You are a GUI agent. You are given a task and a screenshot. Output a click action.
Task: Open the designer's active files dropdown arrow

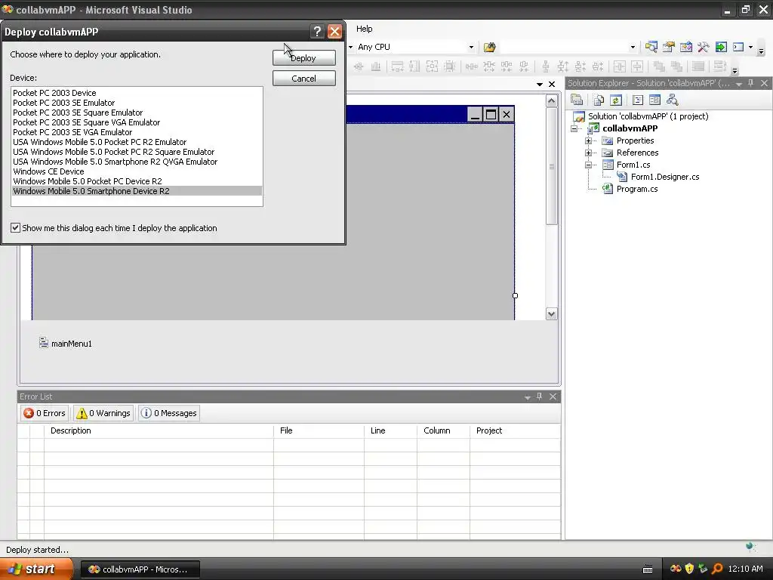pyautogui.click(x=539, y=85)
